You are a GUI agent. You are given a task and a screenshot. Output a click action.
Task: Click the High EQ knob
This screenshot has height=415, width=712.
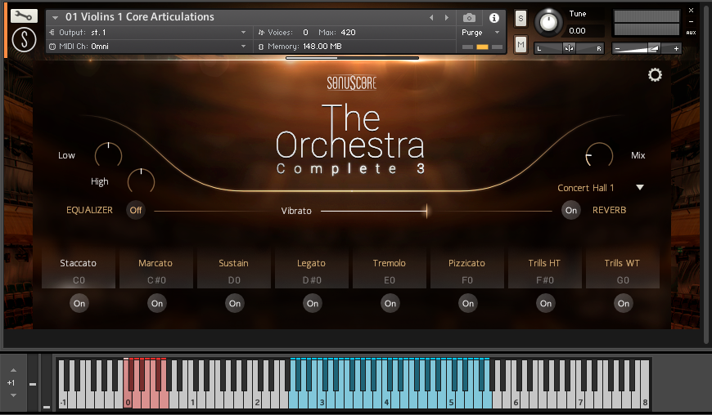click(x=142, y=181)
